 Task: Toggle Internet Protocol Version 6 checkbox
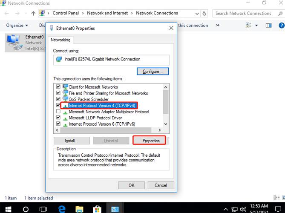point(58,124)
